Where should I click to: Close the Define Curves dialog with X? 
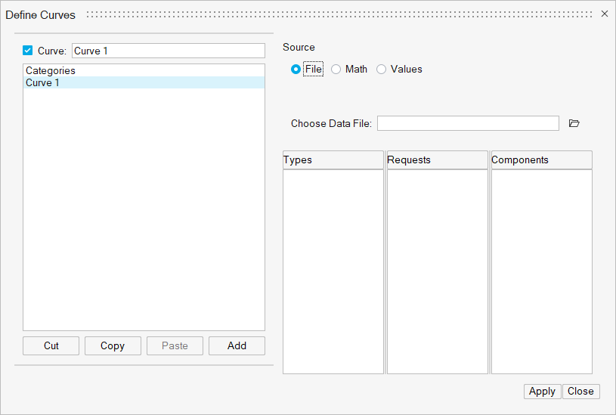pos(604,14)
